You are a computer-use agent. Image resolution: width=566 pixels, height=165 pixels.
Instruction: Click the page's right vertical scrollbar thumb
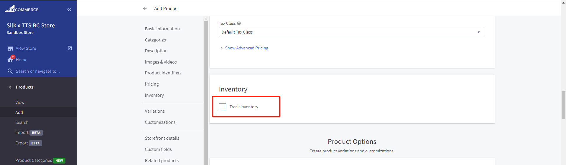pos(563,105)
